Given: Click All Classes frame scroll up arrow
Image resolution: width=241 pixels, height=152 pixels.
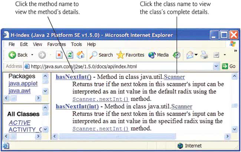Looking at the screenshot, I should 45,108.
